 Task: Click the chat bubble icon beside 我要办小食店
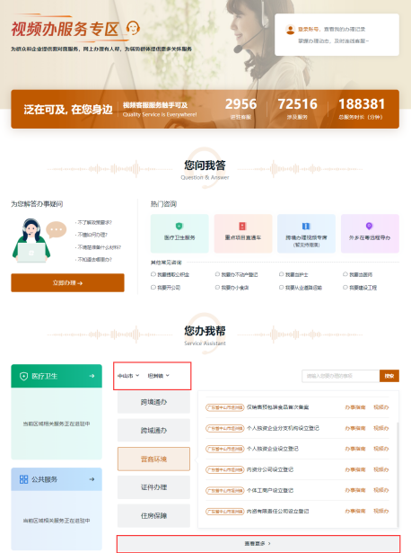[x=217, y=288]
